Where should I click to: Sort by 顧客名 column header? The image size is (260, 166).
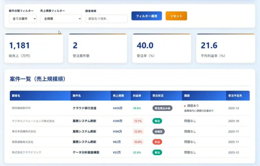(x=16, y=96)
